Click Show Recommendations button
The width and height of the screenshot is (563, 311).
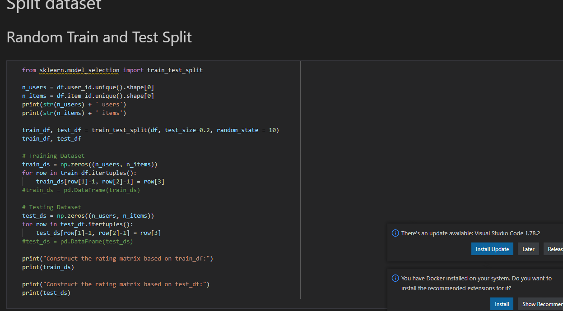point(540,304)
